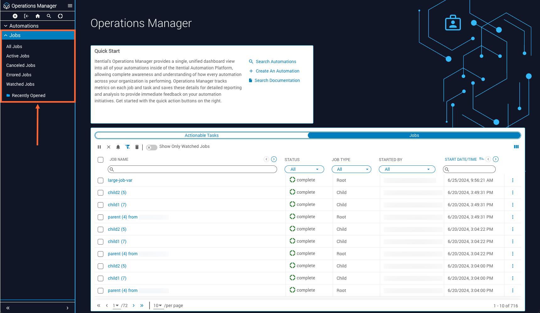The width and height of the screenshot is (540, 313).
Task: Open the three-dot menu for large-job-var
Action: coord(513,180)
